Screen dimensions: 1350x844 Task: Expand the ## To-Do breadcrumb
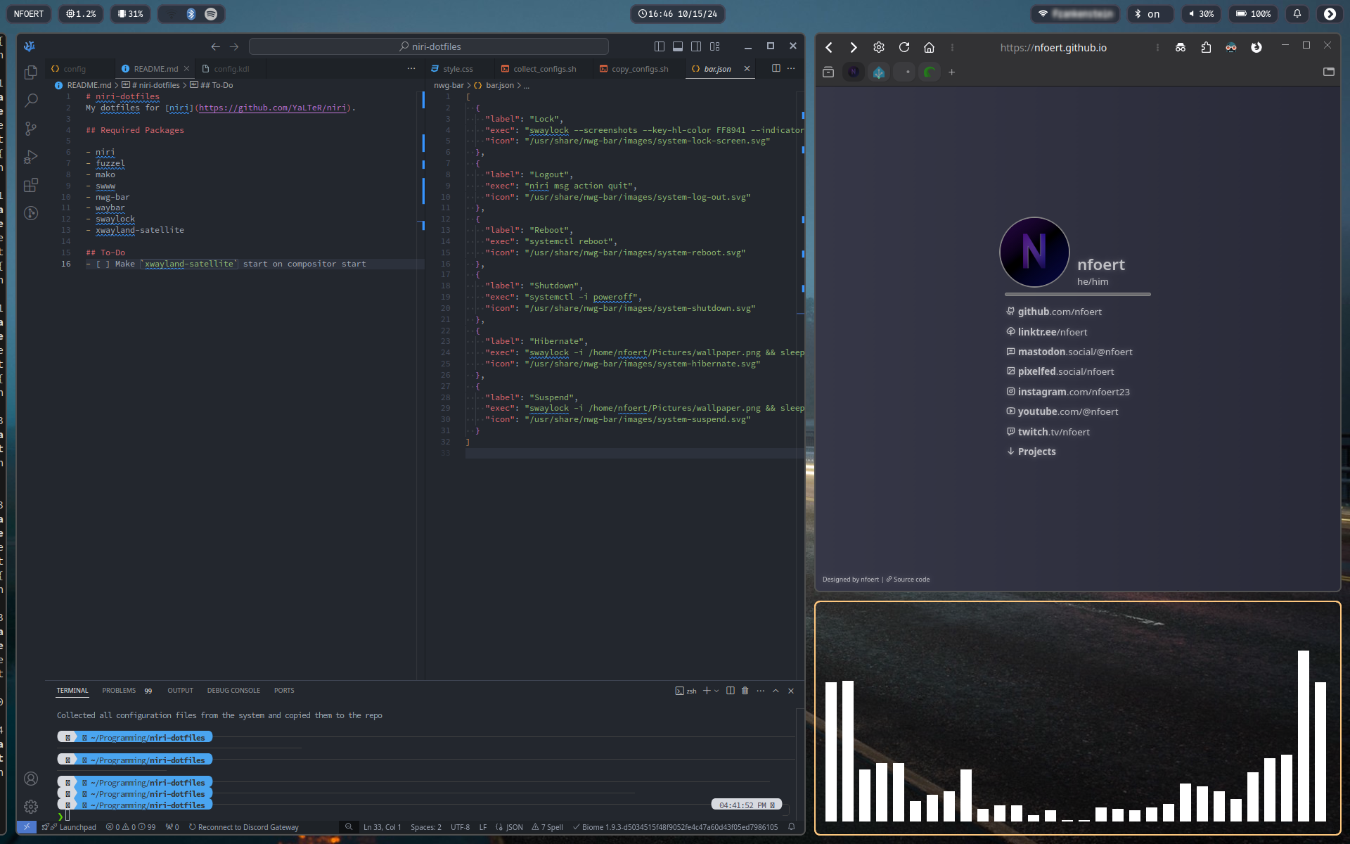212,85
